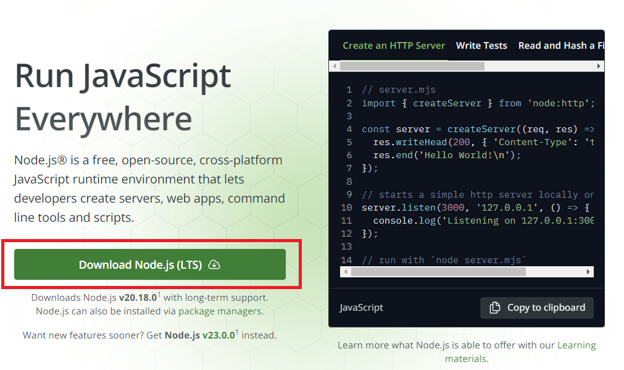Click the 'const server = createServer' line
This screenshot has height=370, width=624.
point(478,129)
